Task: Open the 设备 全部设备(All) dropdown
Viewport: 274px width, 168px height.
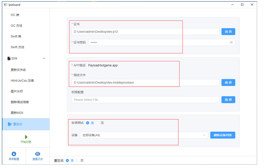Action: click(144, 135)
